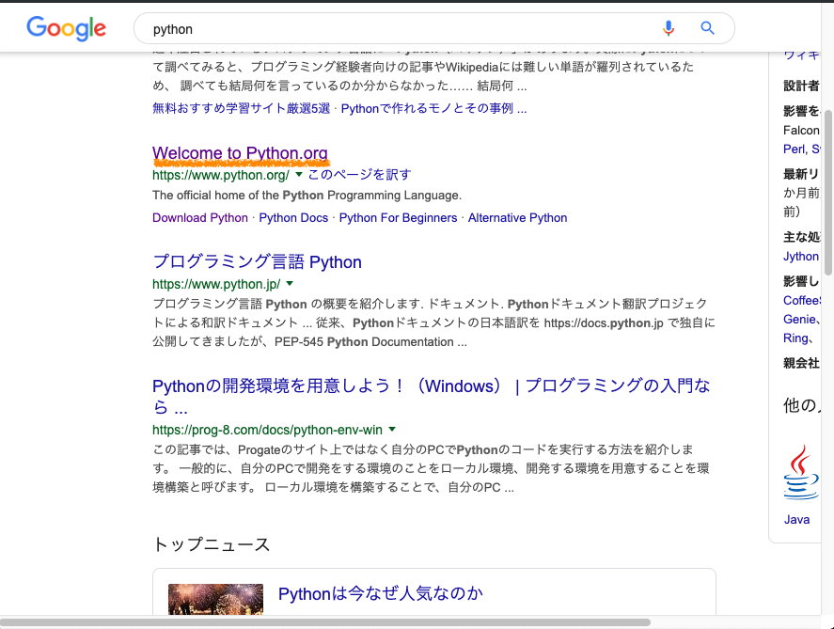Click the microphone voice search icon
Viewport: 834px width, 629px height.
click(669, 29)
